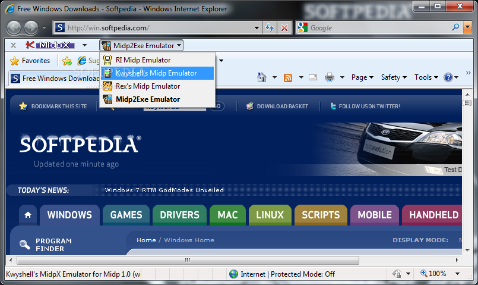Switch to the GAMES category tab
This screenshot has width=478, height=285.
[126, 215]
